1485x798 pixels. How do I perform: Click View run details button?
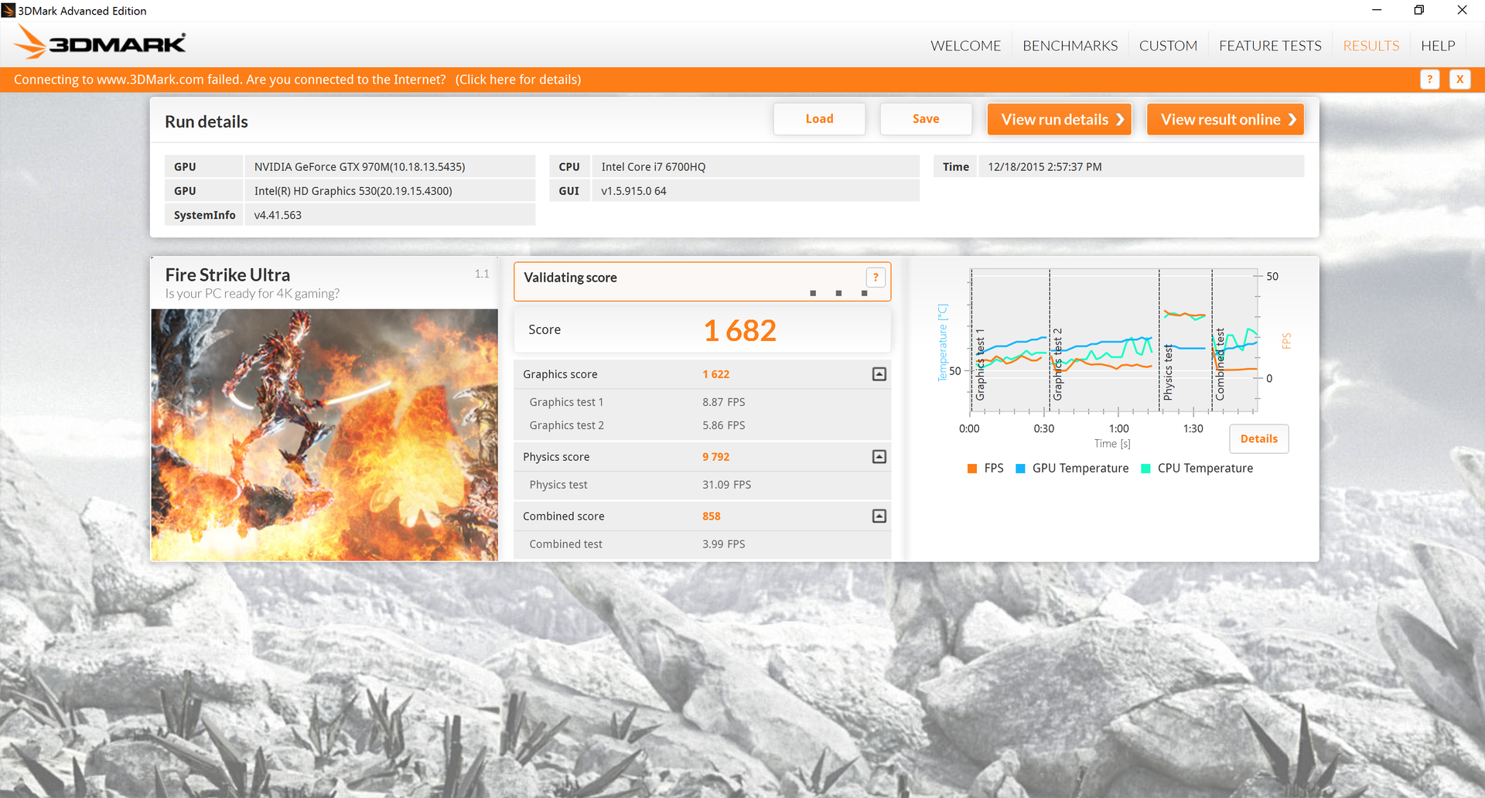[x=1060, y=119]
